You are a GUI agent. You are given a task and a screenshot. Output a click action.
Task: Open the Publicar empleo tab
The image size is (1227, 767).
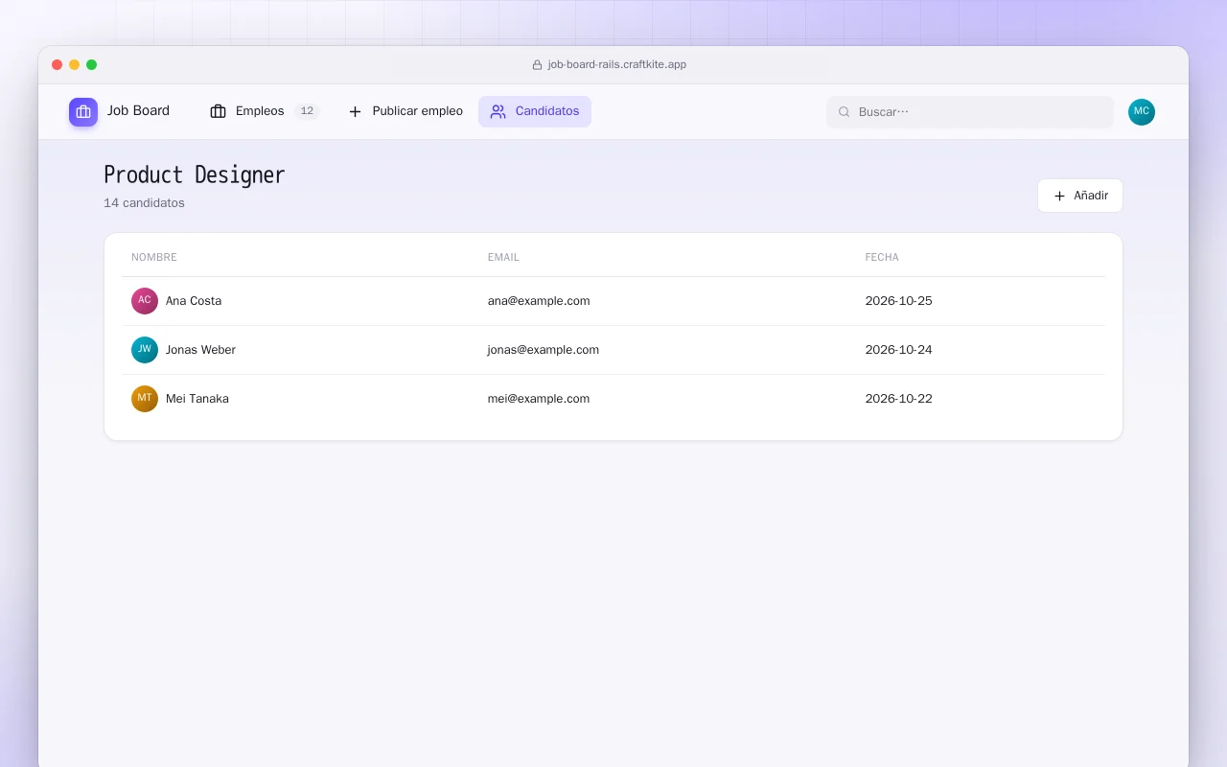pos(405,111)
